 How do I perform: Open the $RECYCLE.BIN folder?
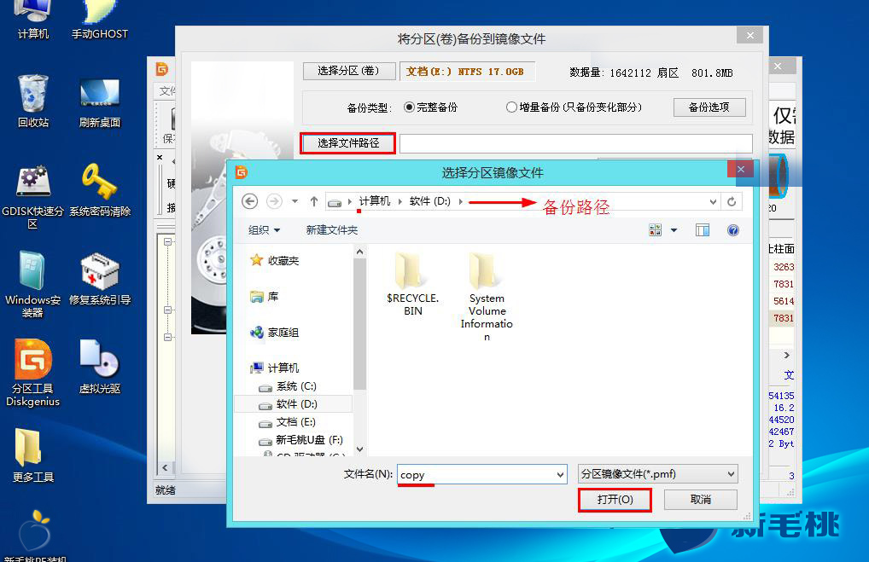coord(413,285)
